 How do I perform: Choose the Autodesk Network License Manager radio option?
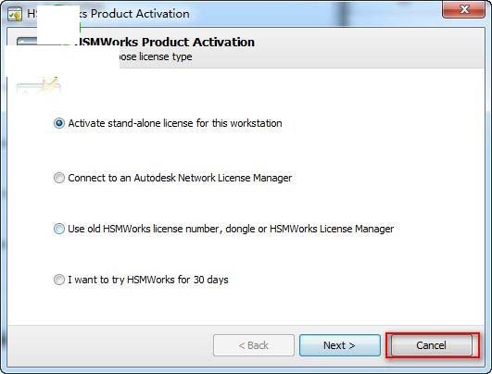coord(59,178)
